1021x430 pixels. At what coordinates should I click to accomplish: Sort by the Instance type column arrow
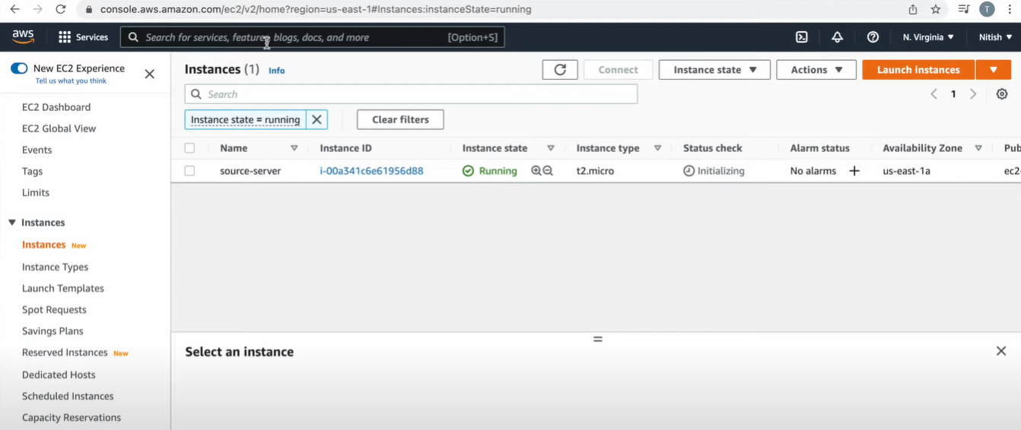tap(657, 148)
